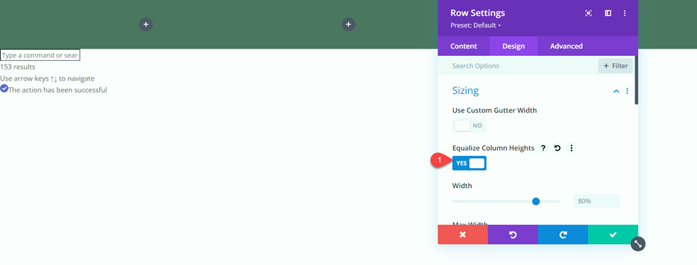Click the 'Row Settings' title text
Image resolution: width=697 pixels, height=265 pixels.
[478, 13]
